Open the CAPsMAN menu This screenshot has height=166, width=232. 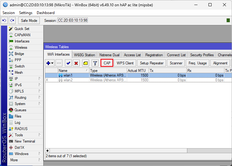pos(25,35)
